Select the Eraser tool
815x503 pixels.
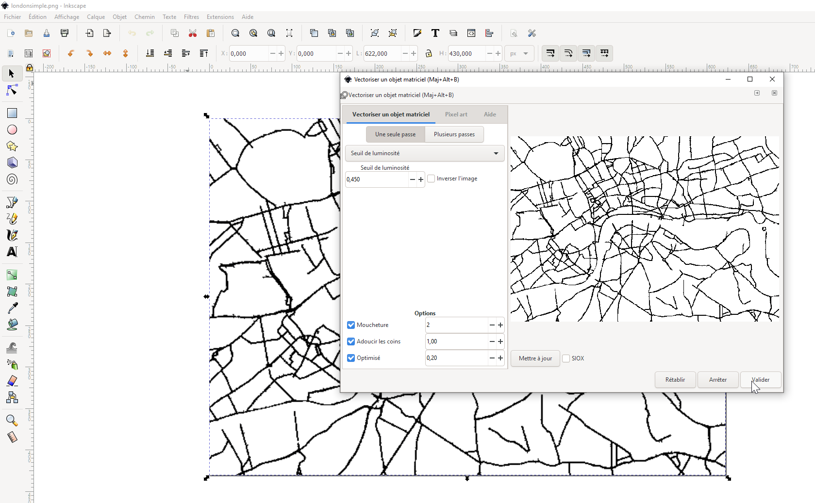pyautogui.click(x=12, y=381)
